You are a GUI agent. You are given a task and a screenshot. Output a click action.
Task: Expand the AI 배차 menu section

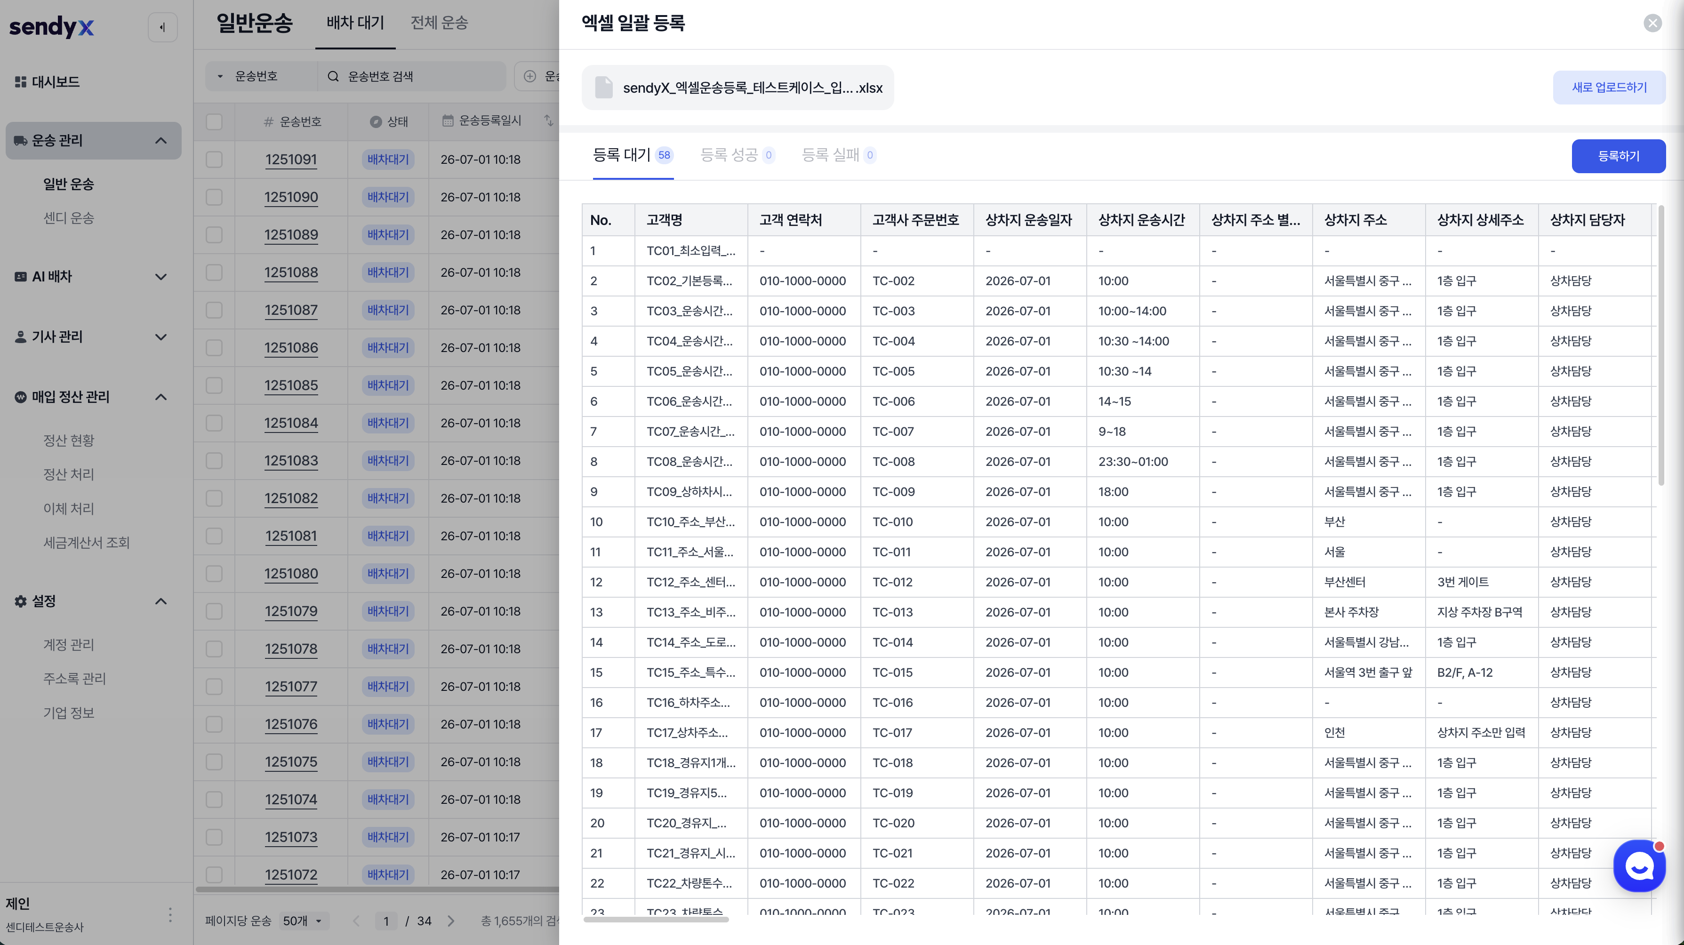[x=161, y=276]
